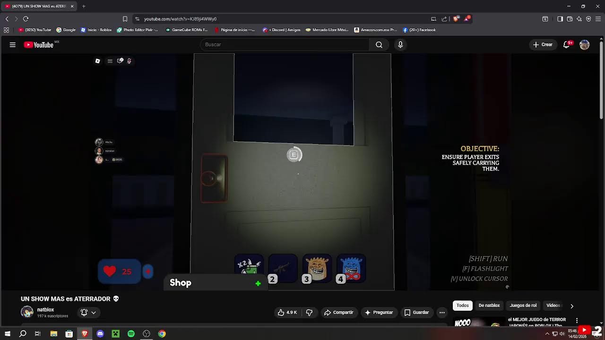Open the Inicio - Roblox bookmark
The width and height of the screenshot is (605, 340).
point(96,30)
